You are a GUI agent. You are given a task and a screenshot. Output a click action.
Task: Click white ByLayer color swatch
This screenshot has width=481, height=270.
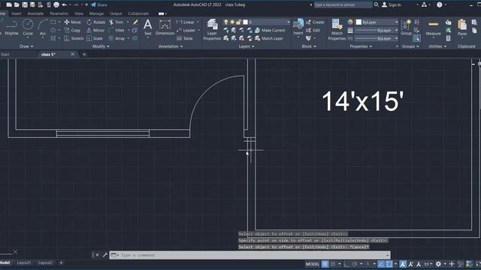(x=358, y=22)
